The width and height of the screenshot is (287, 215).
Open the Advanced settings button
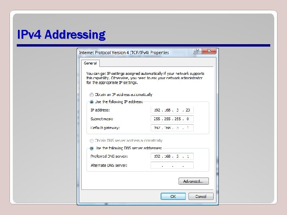[193, 181]
